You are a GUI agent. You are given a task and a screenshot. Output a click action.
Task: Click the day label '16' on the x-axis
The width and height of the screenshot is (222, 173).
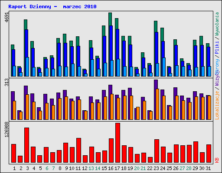pos(111,168)
